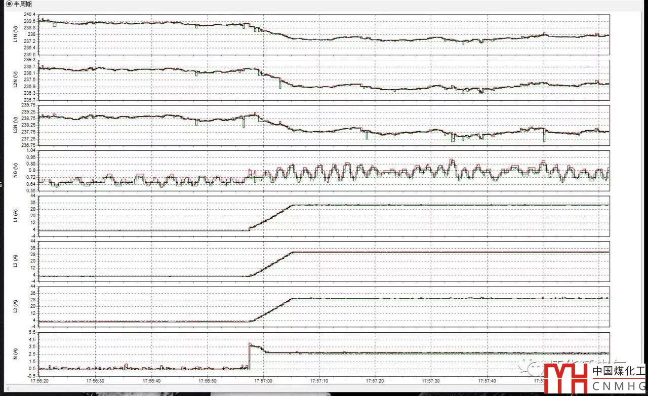Click the 240.4 value on L1N axis
This screenshot has height=396, width=648.
30,15
